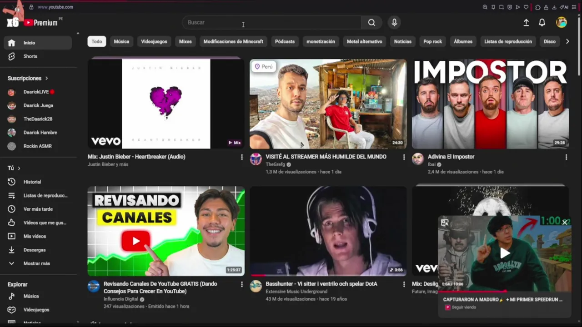582x327 pixels.
Task: Select the Mixes filter chip
Action: [x=185, y=41]
